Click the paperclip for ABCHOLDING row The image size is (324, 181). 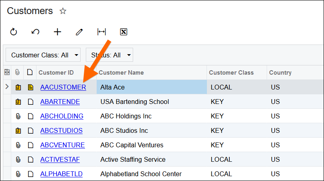coord(18,116)
